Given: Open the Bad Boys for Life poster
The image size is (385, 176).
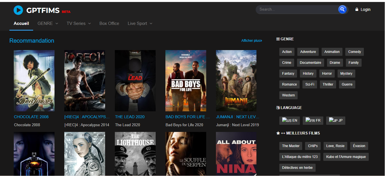Looking at the screenshot, I should click(186, 81).
